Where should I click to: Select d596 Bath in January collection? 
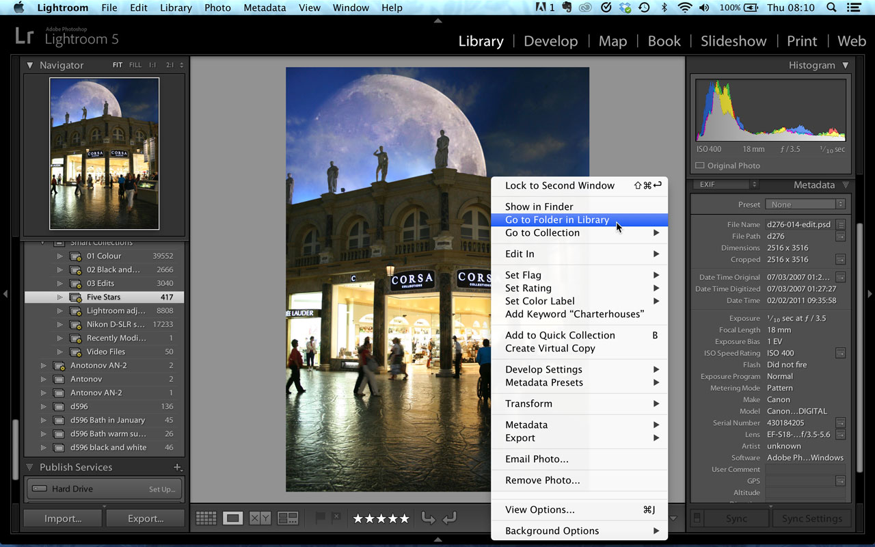[104, 420]
